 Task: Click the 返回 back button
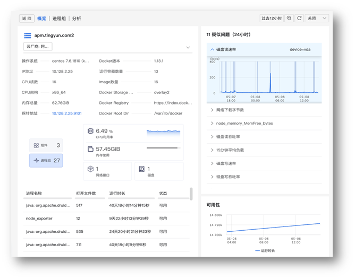click(27, 19)
